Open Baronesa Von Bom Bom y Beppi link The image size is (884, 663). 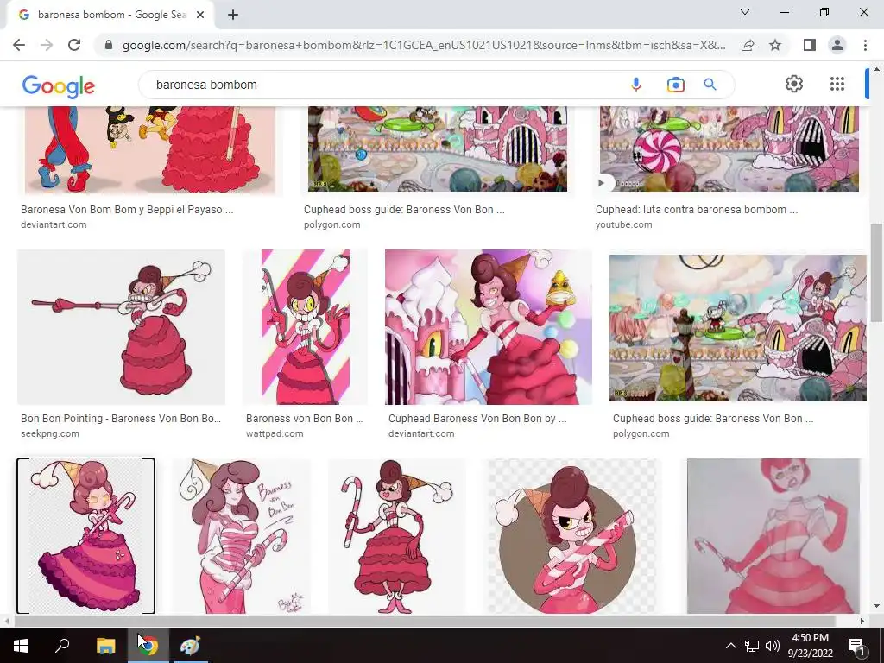(x=127, y=209)
